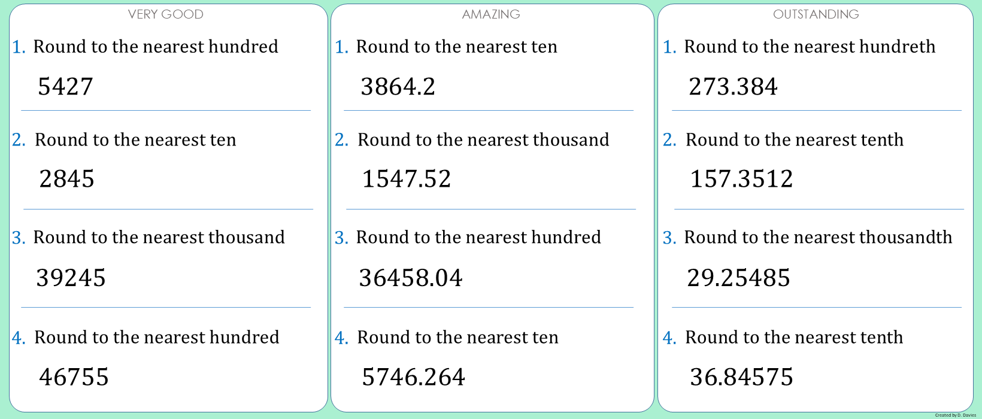Select the number 39245
This screenshot has height=419, width=982.
pyautogui.click(x=71, y=278)
